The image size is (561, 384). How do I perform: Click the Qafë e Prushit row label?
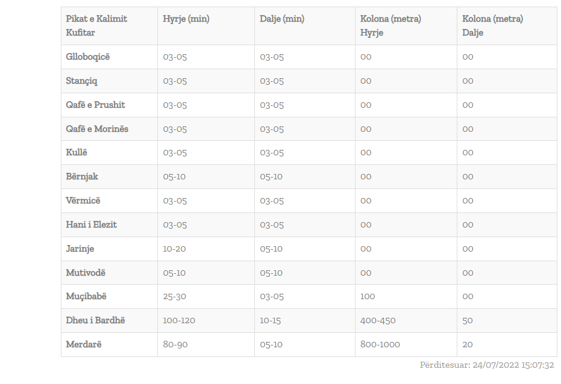pyautogui.click(x=96, y=105)
